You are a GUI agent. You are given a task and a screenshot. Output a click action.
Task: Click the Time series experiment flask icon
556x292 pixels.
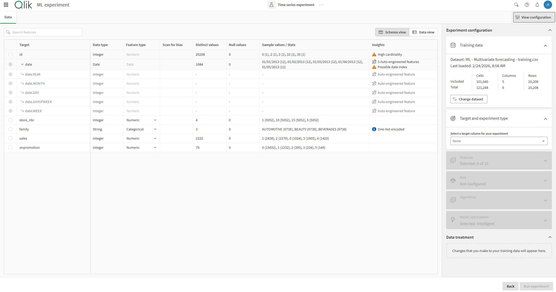(271, 5)
